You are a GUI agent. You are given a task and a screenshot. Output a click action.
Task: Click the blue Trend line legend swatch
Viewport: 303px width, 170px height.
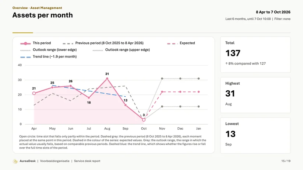tap(25, 57)
